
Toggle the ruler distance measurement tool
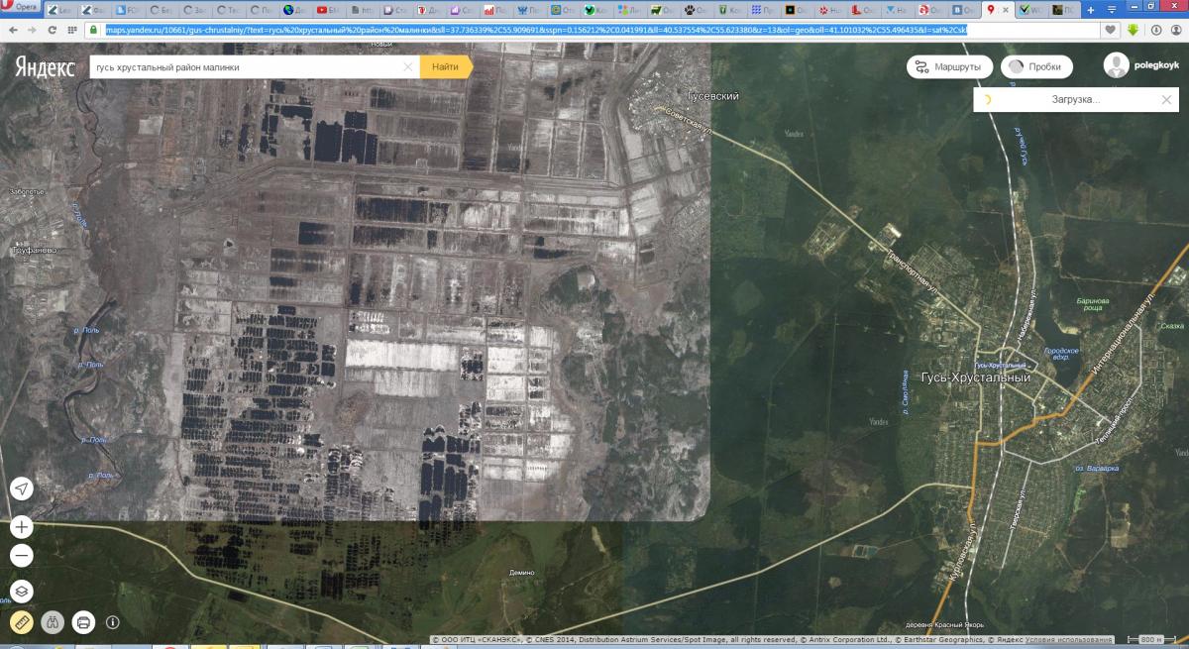(22, 622)
